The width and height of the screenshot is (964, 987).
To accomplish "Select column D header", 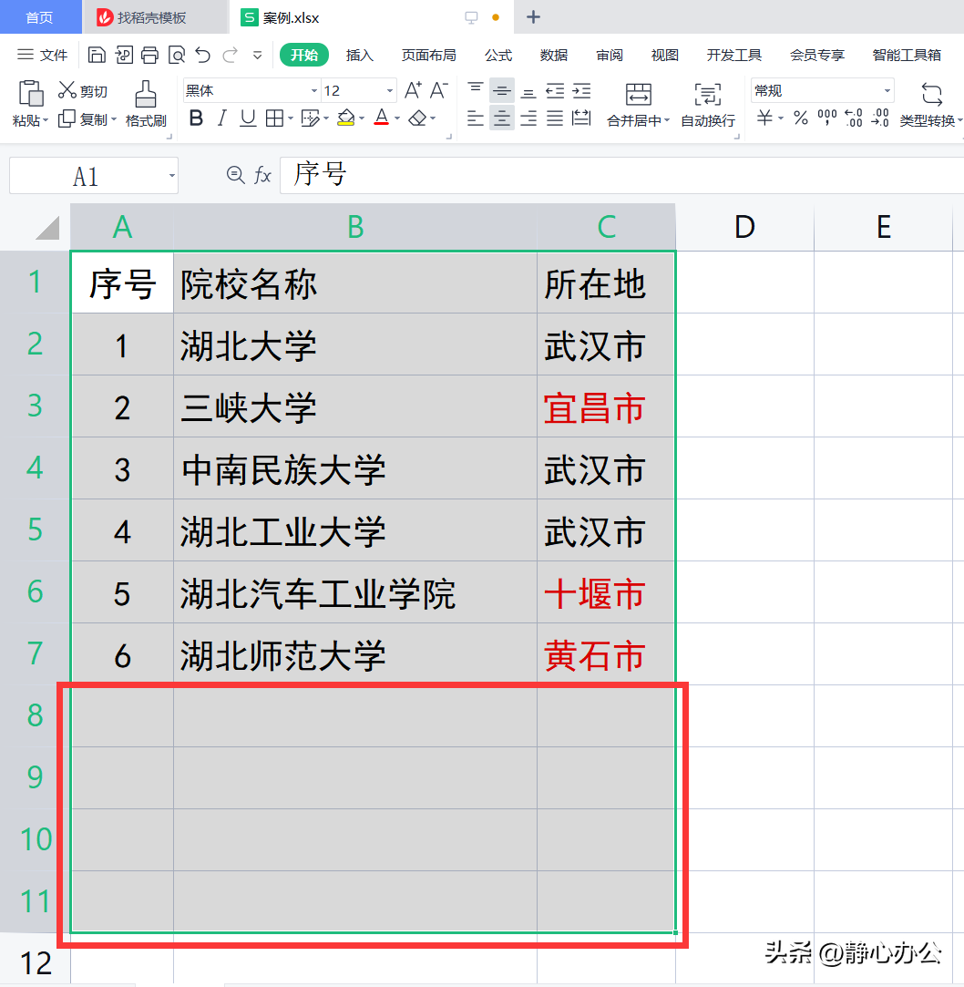I will point(745,227).
